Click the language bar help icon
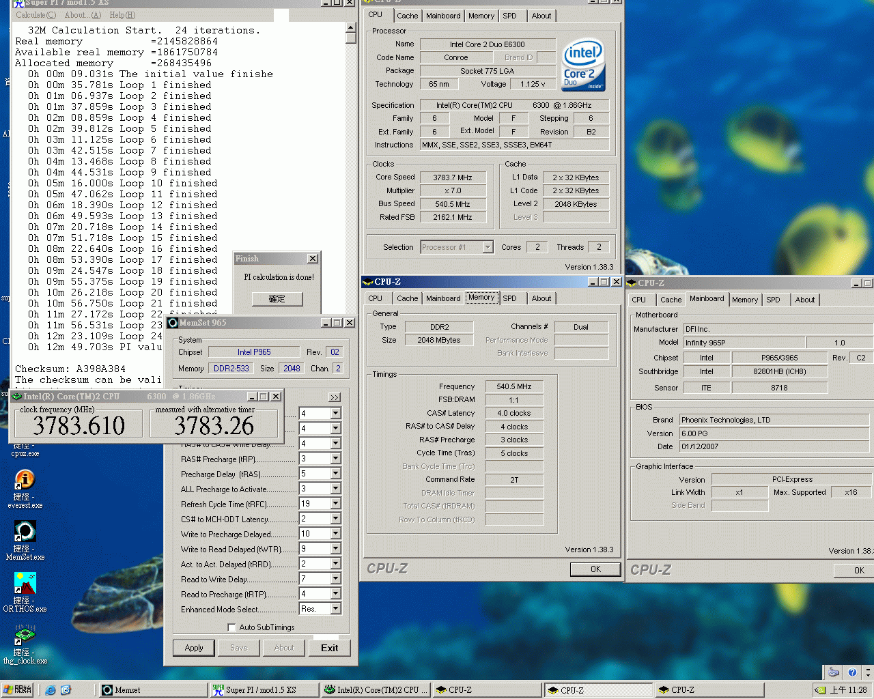 coord(851,672)
